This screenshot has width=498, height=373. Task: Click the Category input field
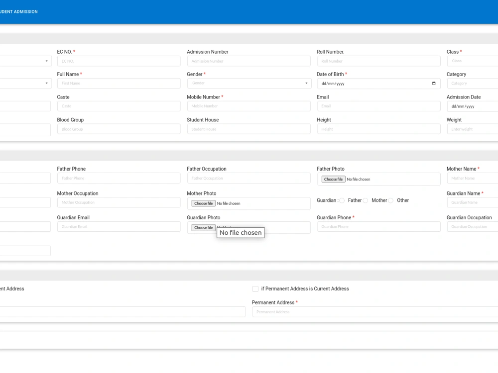click(473, 83)
